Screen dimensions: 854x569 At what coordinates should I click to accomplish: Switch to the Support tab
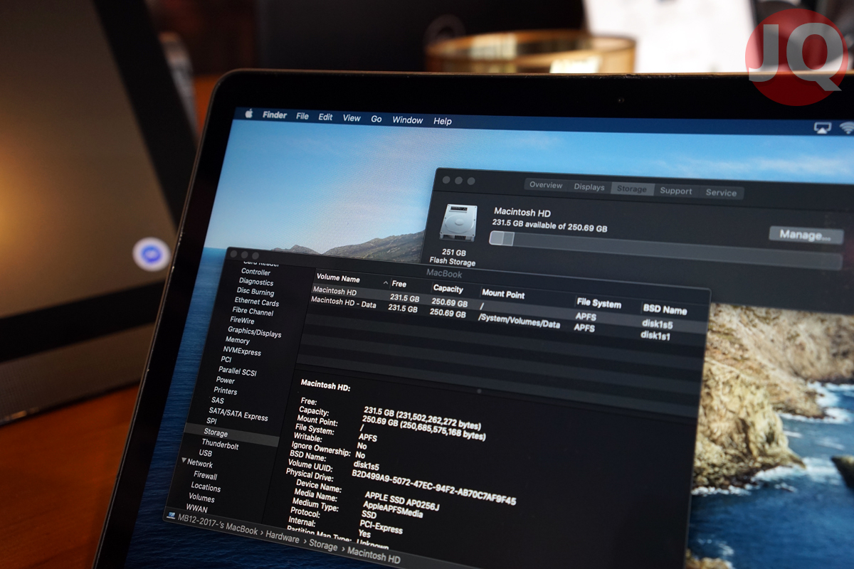coord(675,191)
